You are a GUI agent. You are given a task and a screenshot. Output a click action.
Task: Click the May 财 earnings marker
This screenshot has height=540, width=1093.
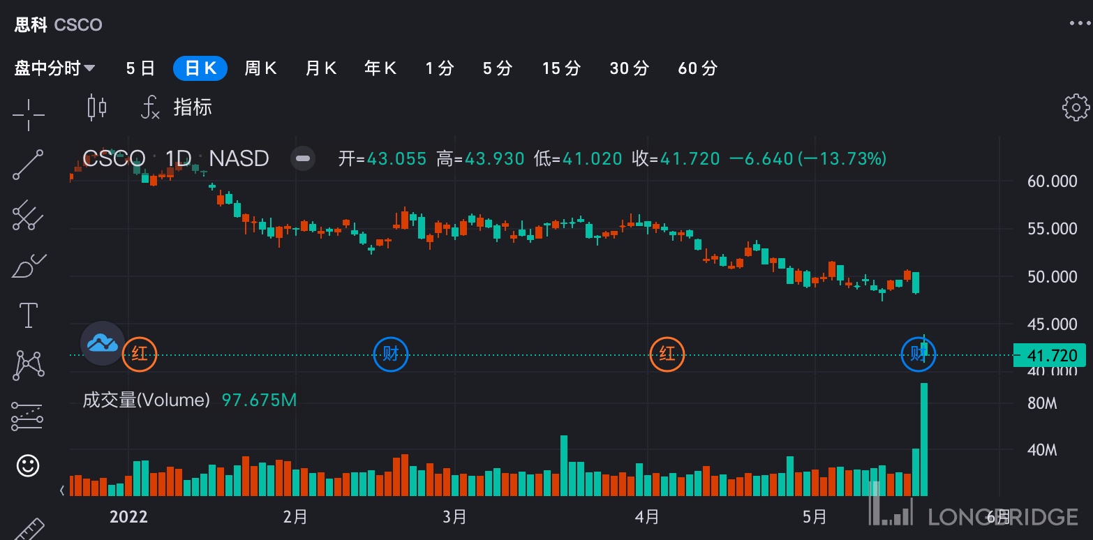[918, 354]
